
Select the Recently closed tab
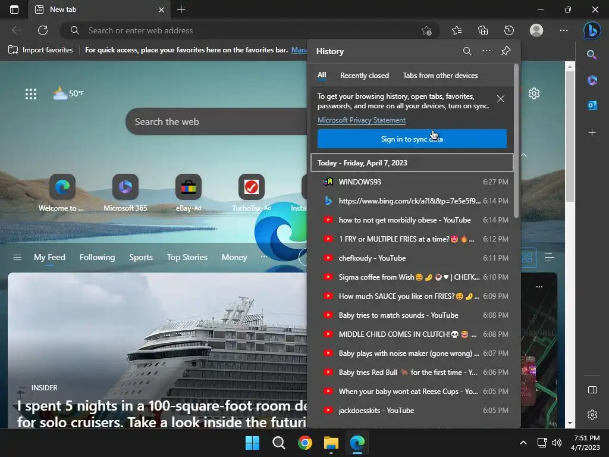[x=365, y=76]
